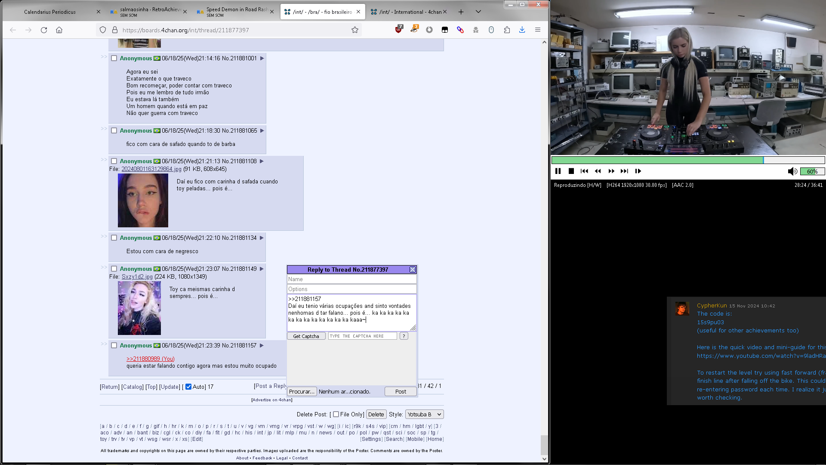
Task: Open post menu arrow for No.211881157
Action: pos(261,346)
